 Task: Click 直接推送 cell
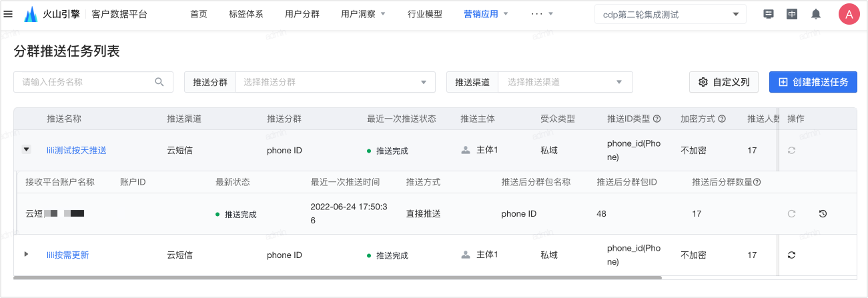[424, 214]
